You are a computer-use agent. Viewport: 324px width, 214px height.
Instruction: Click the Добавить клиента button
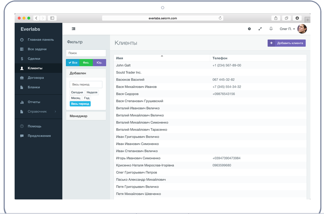(x=286, y=43)
